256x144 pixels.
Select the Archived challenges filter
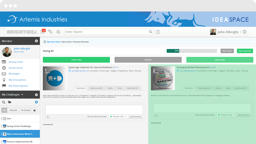[x=26, y=110]
